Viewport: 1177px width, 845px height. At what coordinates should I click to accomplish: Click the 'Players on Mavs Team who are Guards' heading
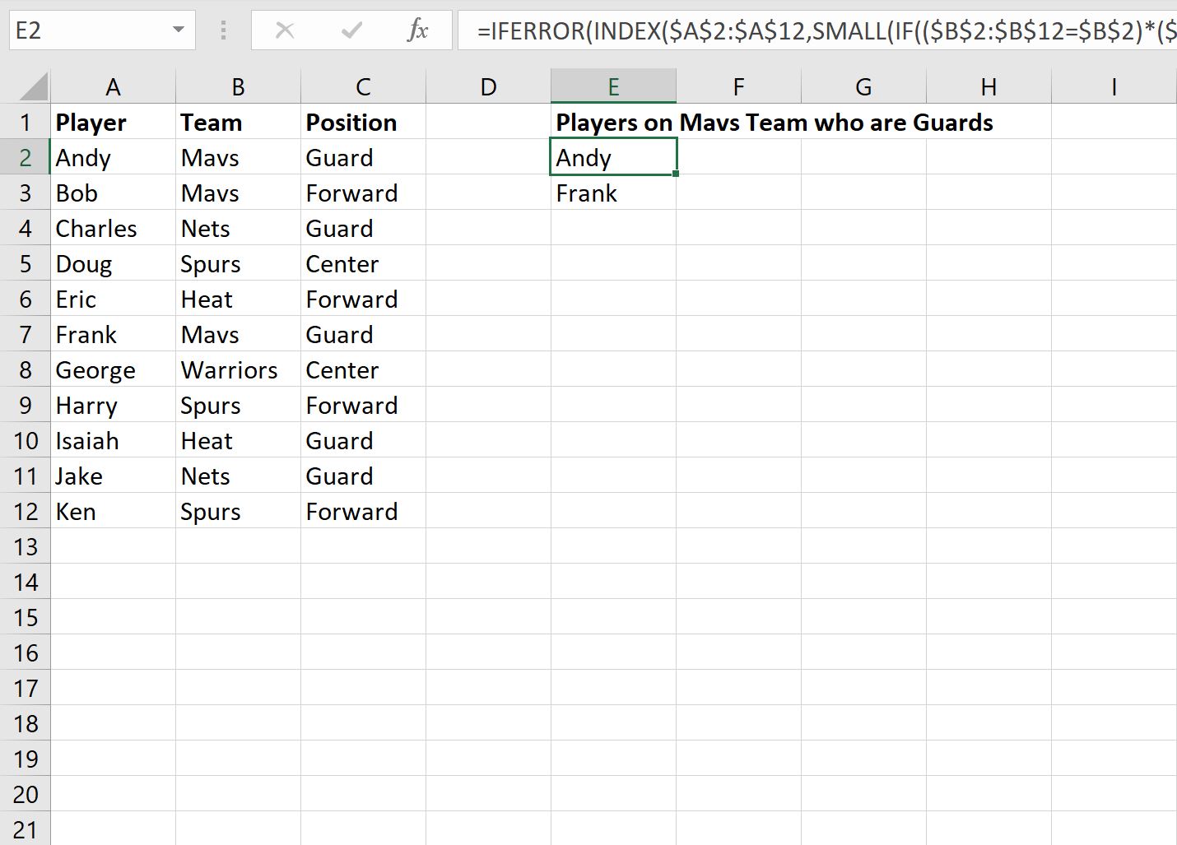coord(775,122)
